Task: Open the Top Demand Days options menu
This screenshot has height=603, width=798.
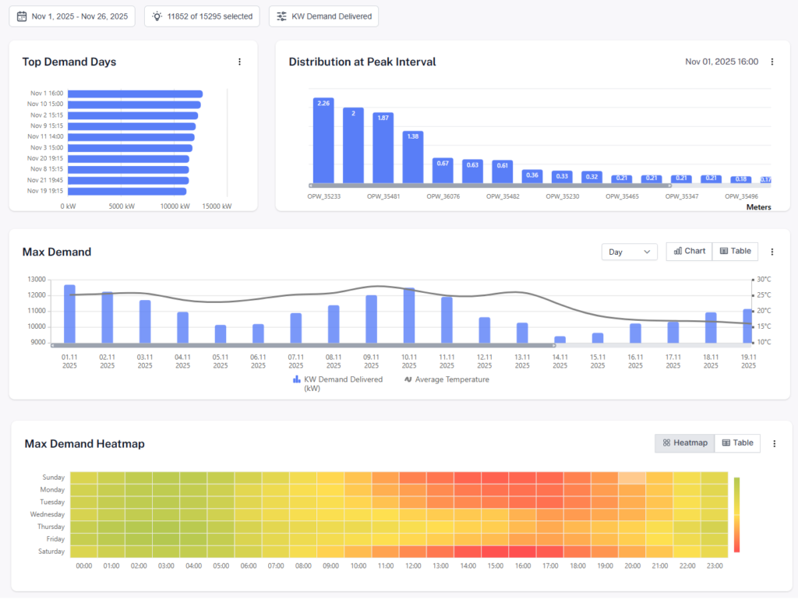Action: [x=240, y=62]
